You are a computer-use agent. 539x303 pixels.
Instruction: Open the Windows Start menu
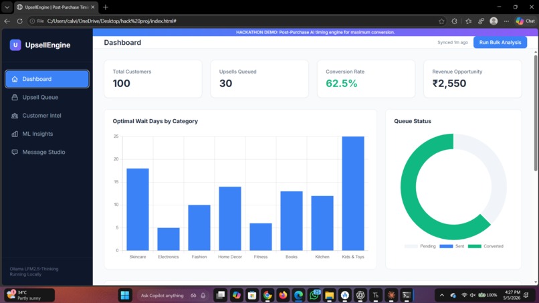pyautogui.click(x=125, y=295)
